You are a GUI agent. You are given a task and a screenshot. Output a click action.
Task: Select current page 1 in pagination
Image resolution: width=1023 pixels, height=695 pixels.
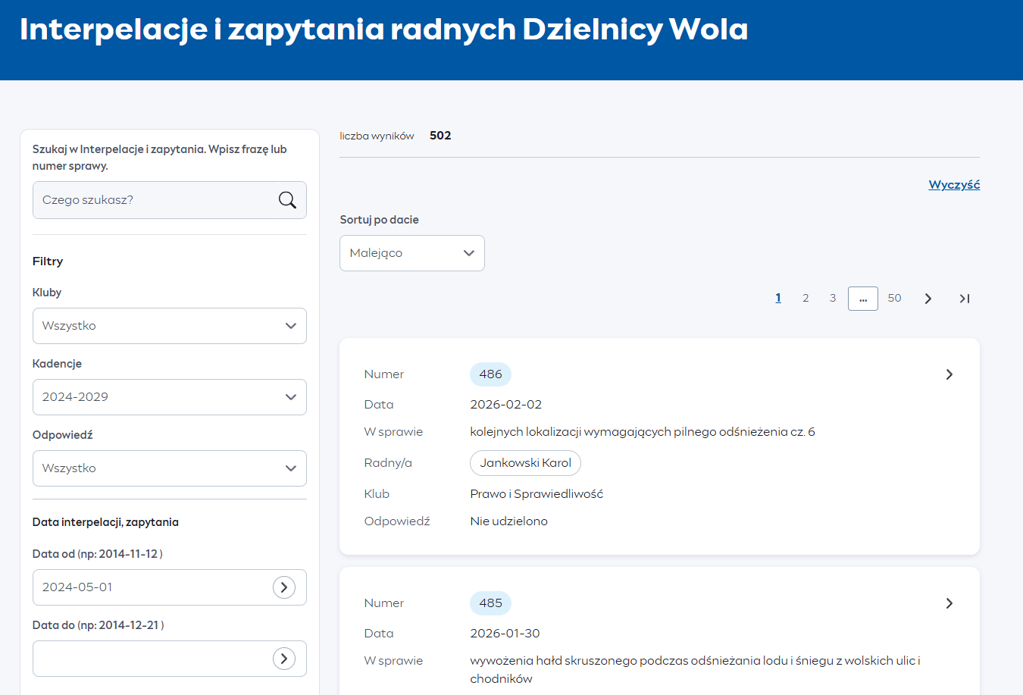tap(778, 299)
